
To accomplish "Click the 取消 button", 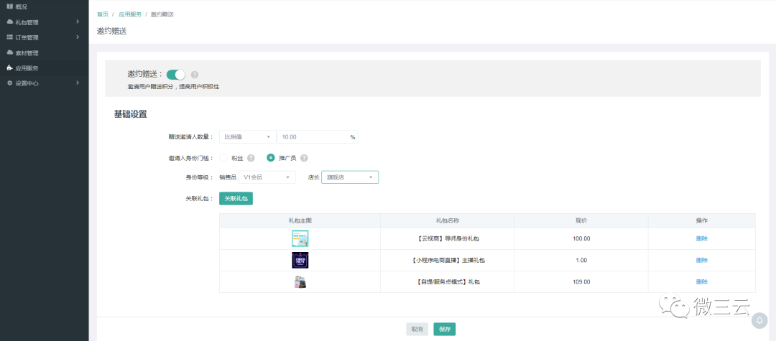I will [x=417, y=329].
